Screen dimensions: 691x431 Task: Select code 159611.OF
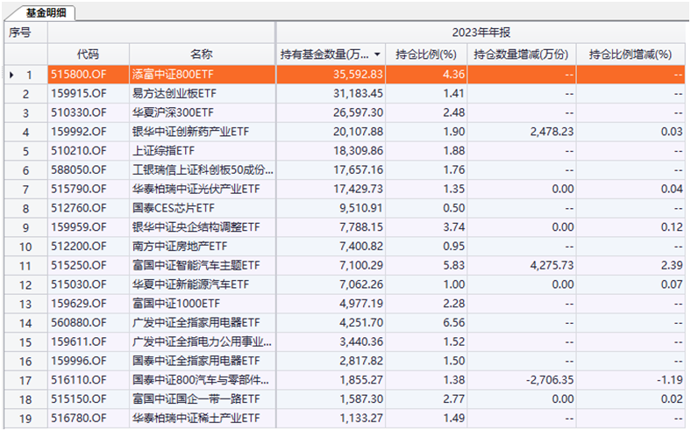click(78, 341)
